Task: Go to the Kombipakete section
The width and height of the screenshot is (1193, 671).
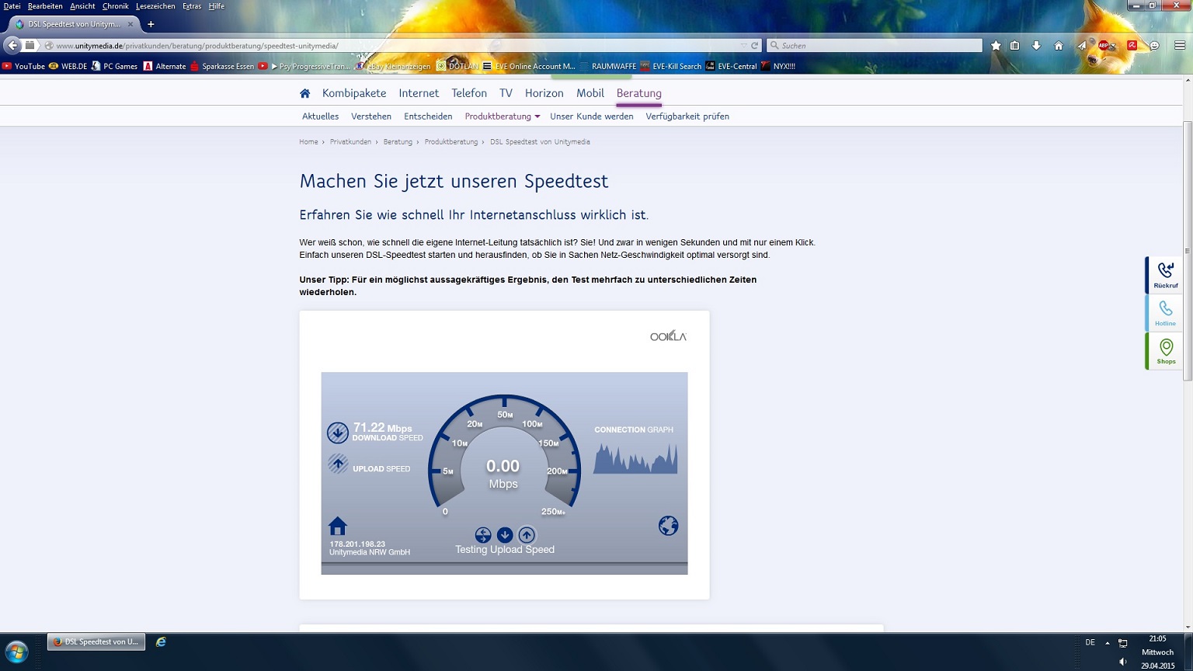Action: point(354,93)
